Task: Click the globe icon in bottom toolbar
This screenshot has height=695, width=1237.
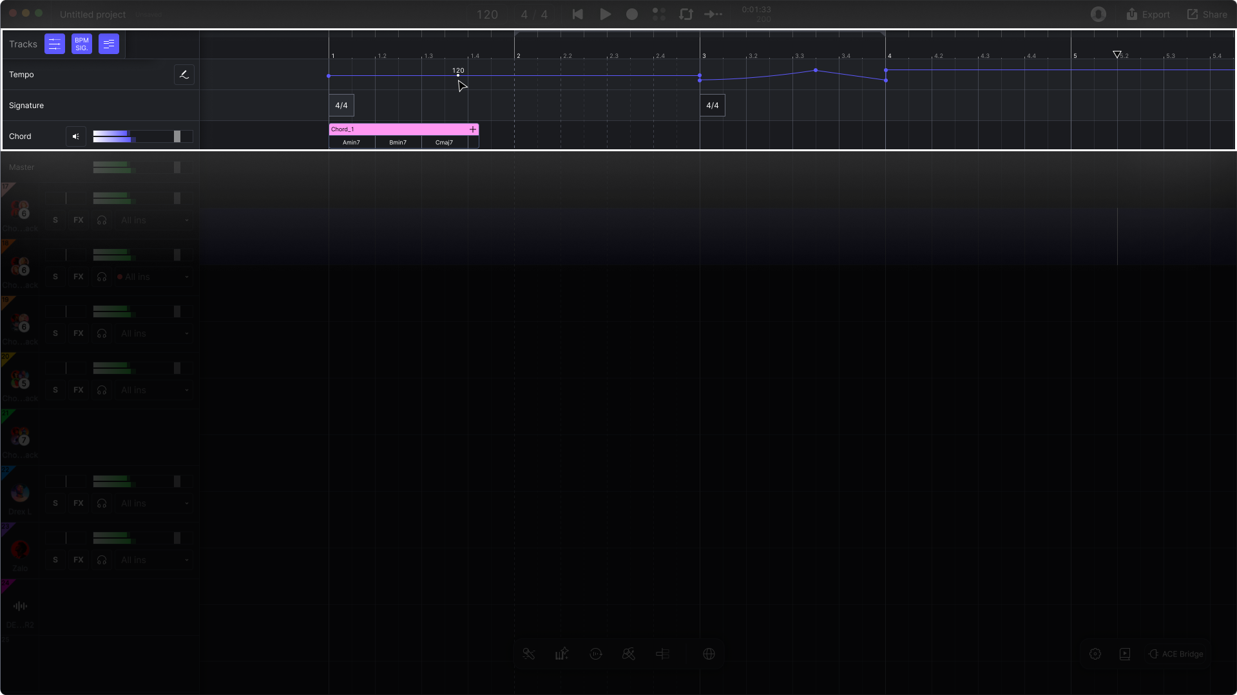Action: (709, 654)
